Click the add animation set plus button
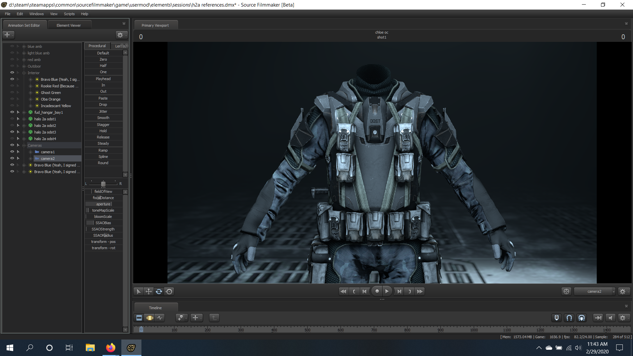 pos(8,35)
